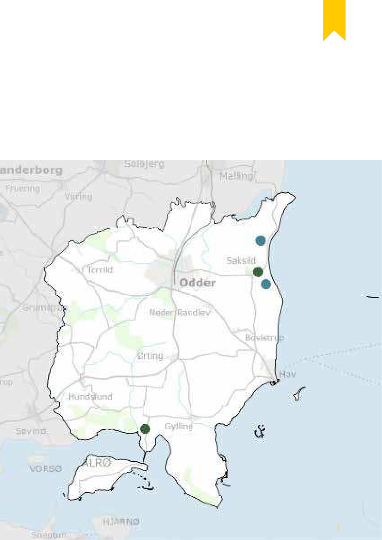This screenshot has width=382, height=540.
Task: Select the blue marker southeast of Saksild
Action: pos(266,284)
